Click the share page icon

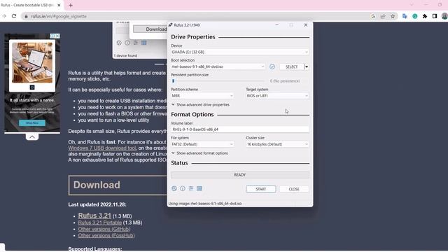point(383,16)
